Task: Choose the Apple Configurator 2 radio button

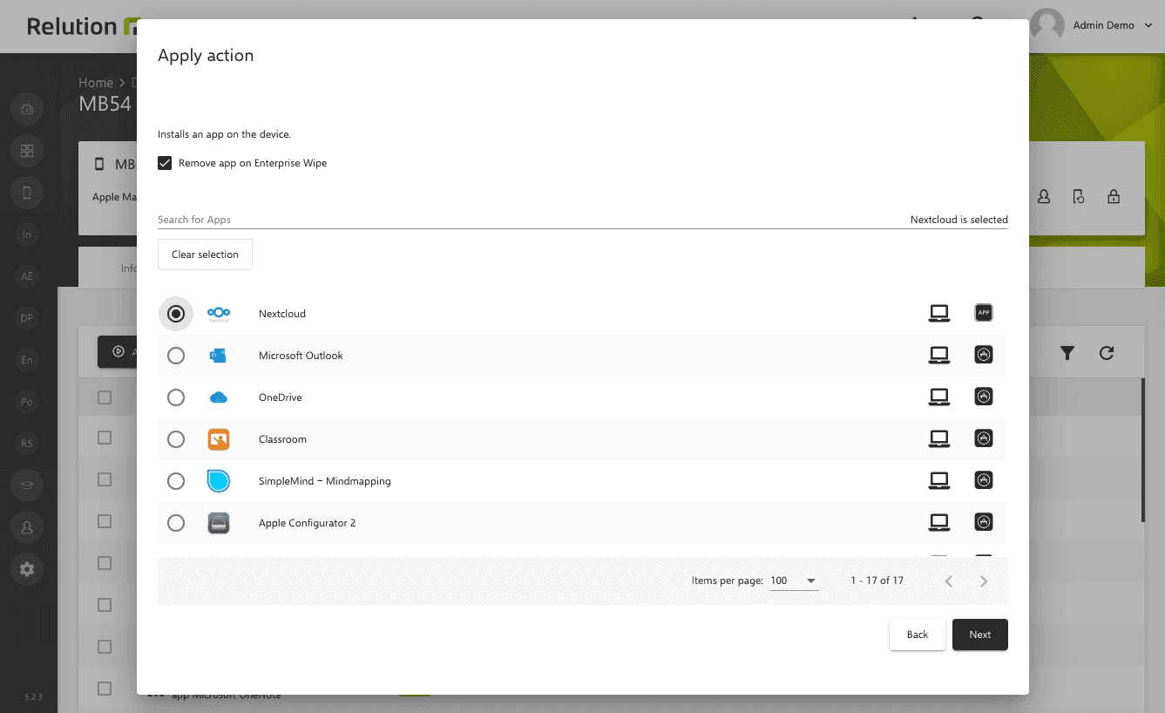Action: coord(176,523)
